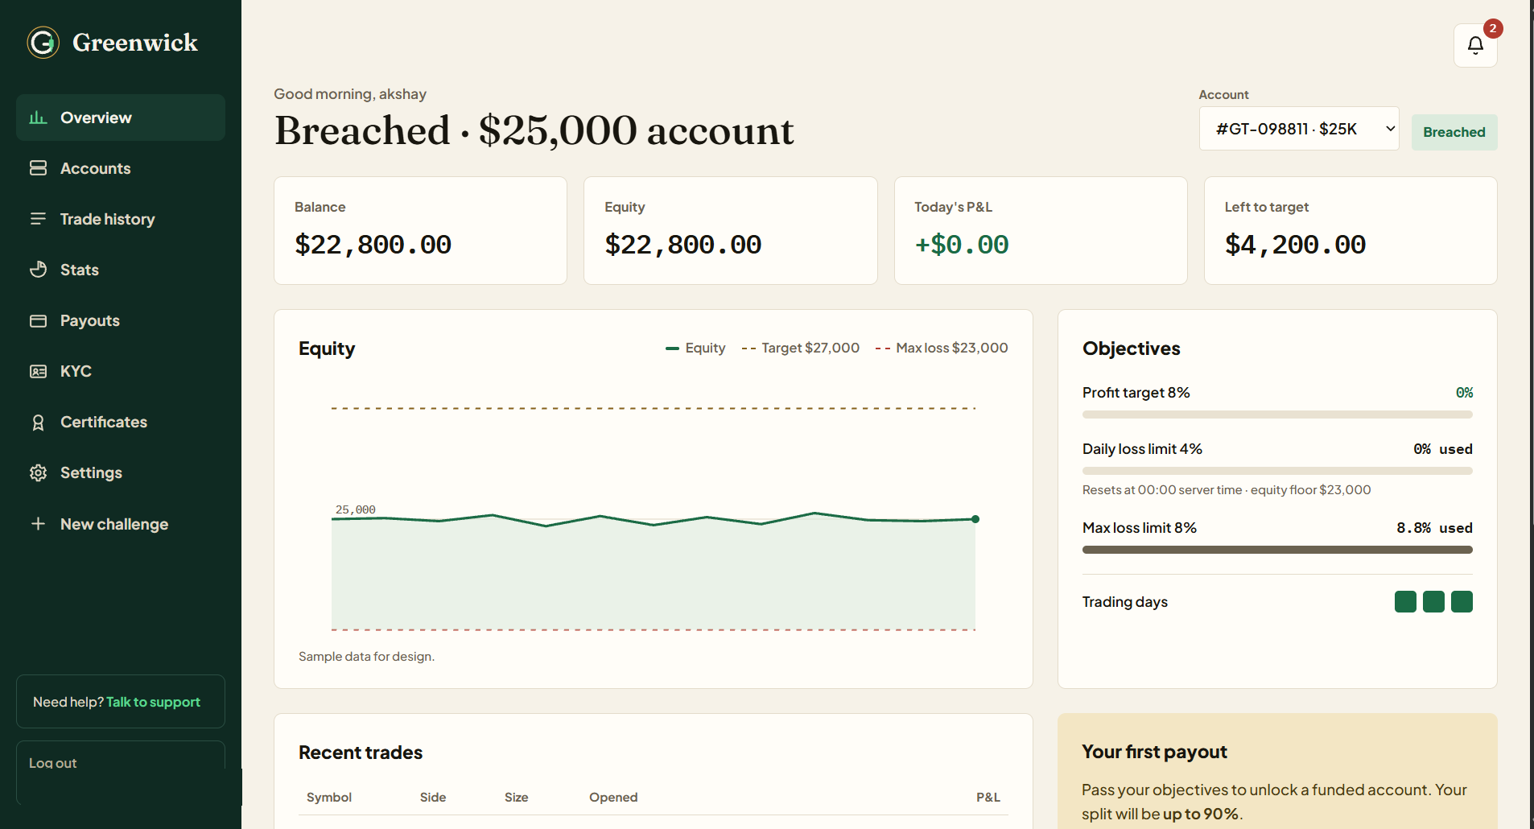This screenshot has height=829, width=1534.
Task: Click the Daily loss limit progress bar
Action: pos(1277,471)
